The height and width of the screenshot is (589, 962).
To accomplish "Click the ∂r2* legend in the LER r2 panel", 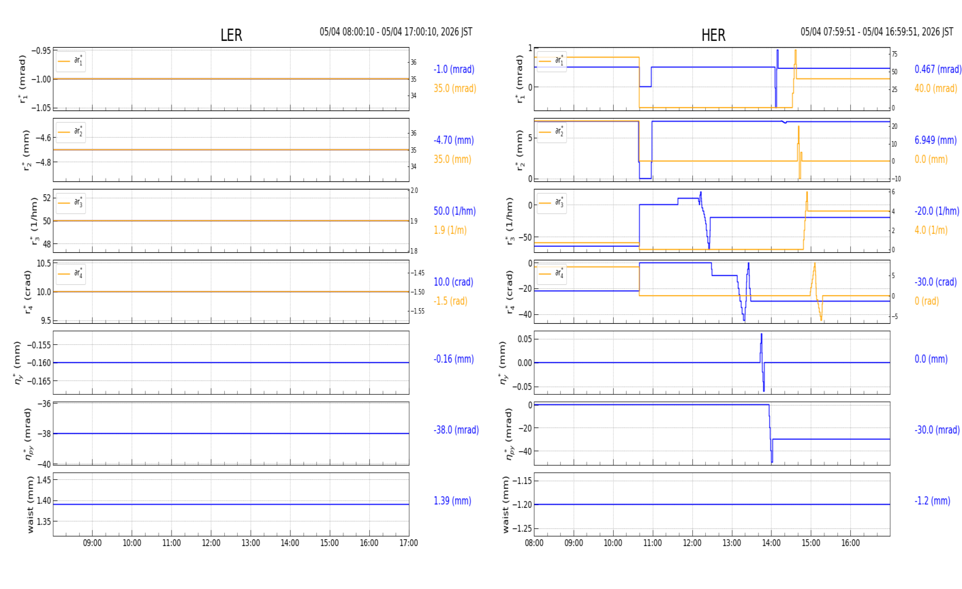I will [71, 132].
